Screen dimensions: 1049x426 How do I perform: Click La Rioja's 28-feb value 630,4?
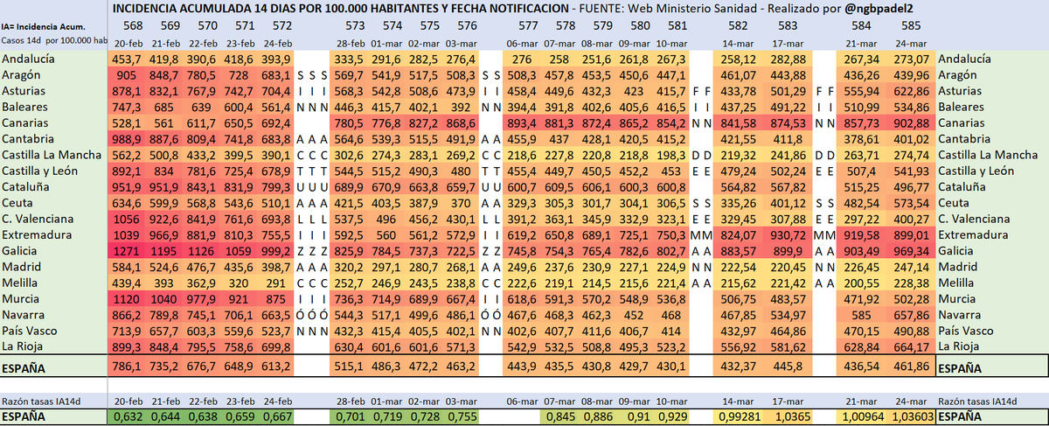(x=350, y=347)
